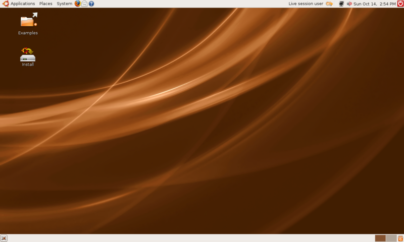The image size is (404, 242).
Task: Open the Evolution mail envelope launcher
Action: pos(84,4)
